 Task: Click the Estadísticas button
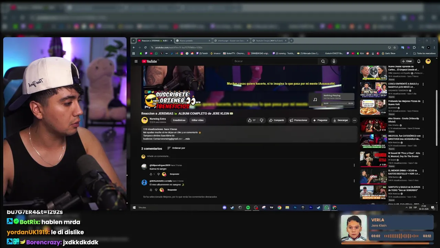point(179,120)
